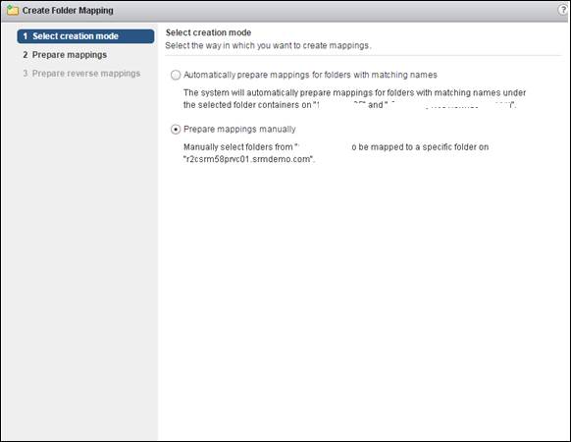Image resolution: width=571 pixels, height=442 pixels.
Task: Click 'the selected folder containers on' description line
Action: (x=247, y=105)
